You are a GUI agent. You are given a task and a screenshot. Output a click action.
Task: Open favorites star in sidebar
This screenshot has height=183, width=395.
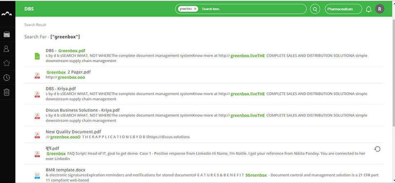pyautogui.click(x=7, y=63)
